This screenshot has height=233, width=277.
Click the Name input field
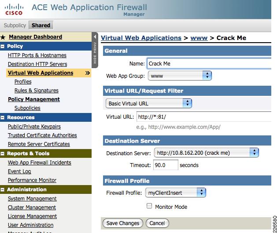point(209,63)
